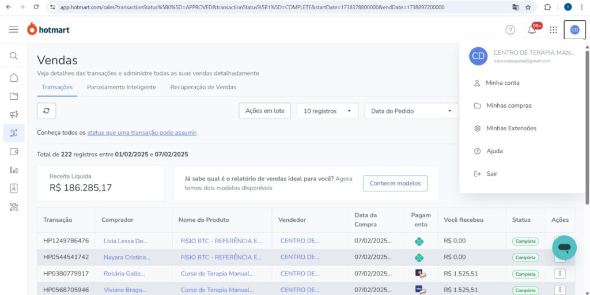Open the chat support bubble
Viewport: 590px width, 295px height.
[564, 248]
